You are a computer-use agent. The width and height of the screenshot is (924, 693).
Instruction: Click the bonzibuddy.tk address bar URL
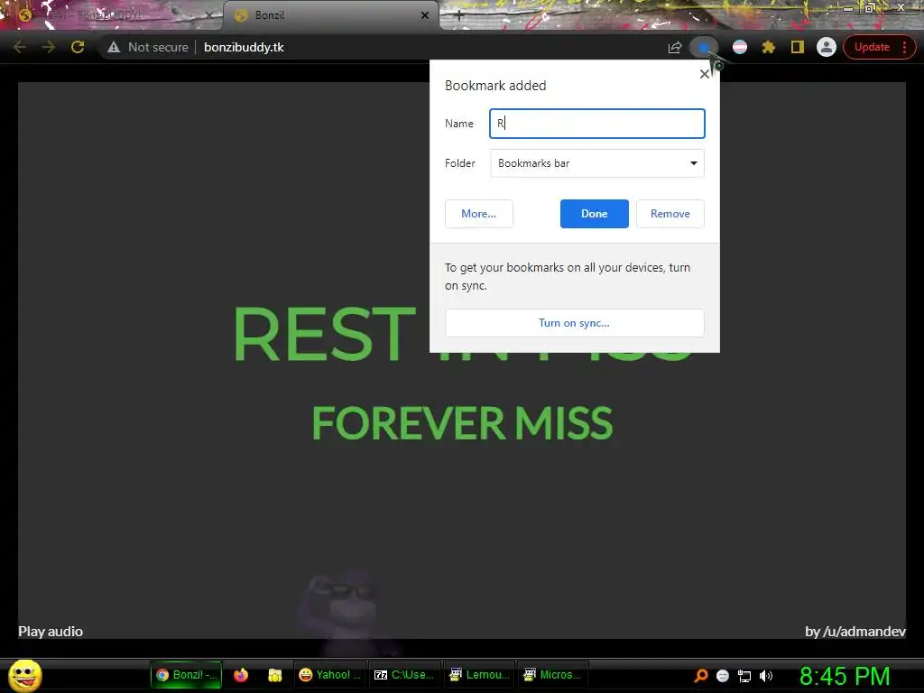tap(244, 47)
